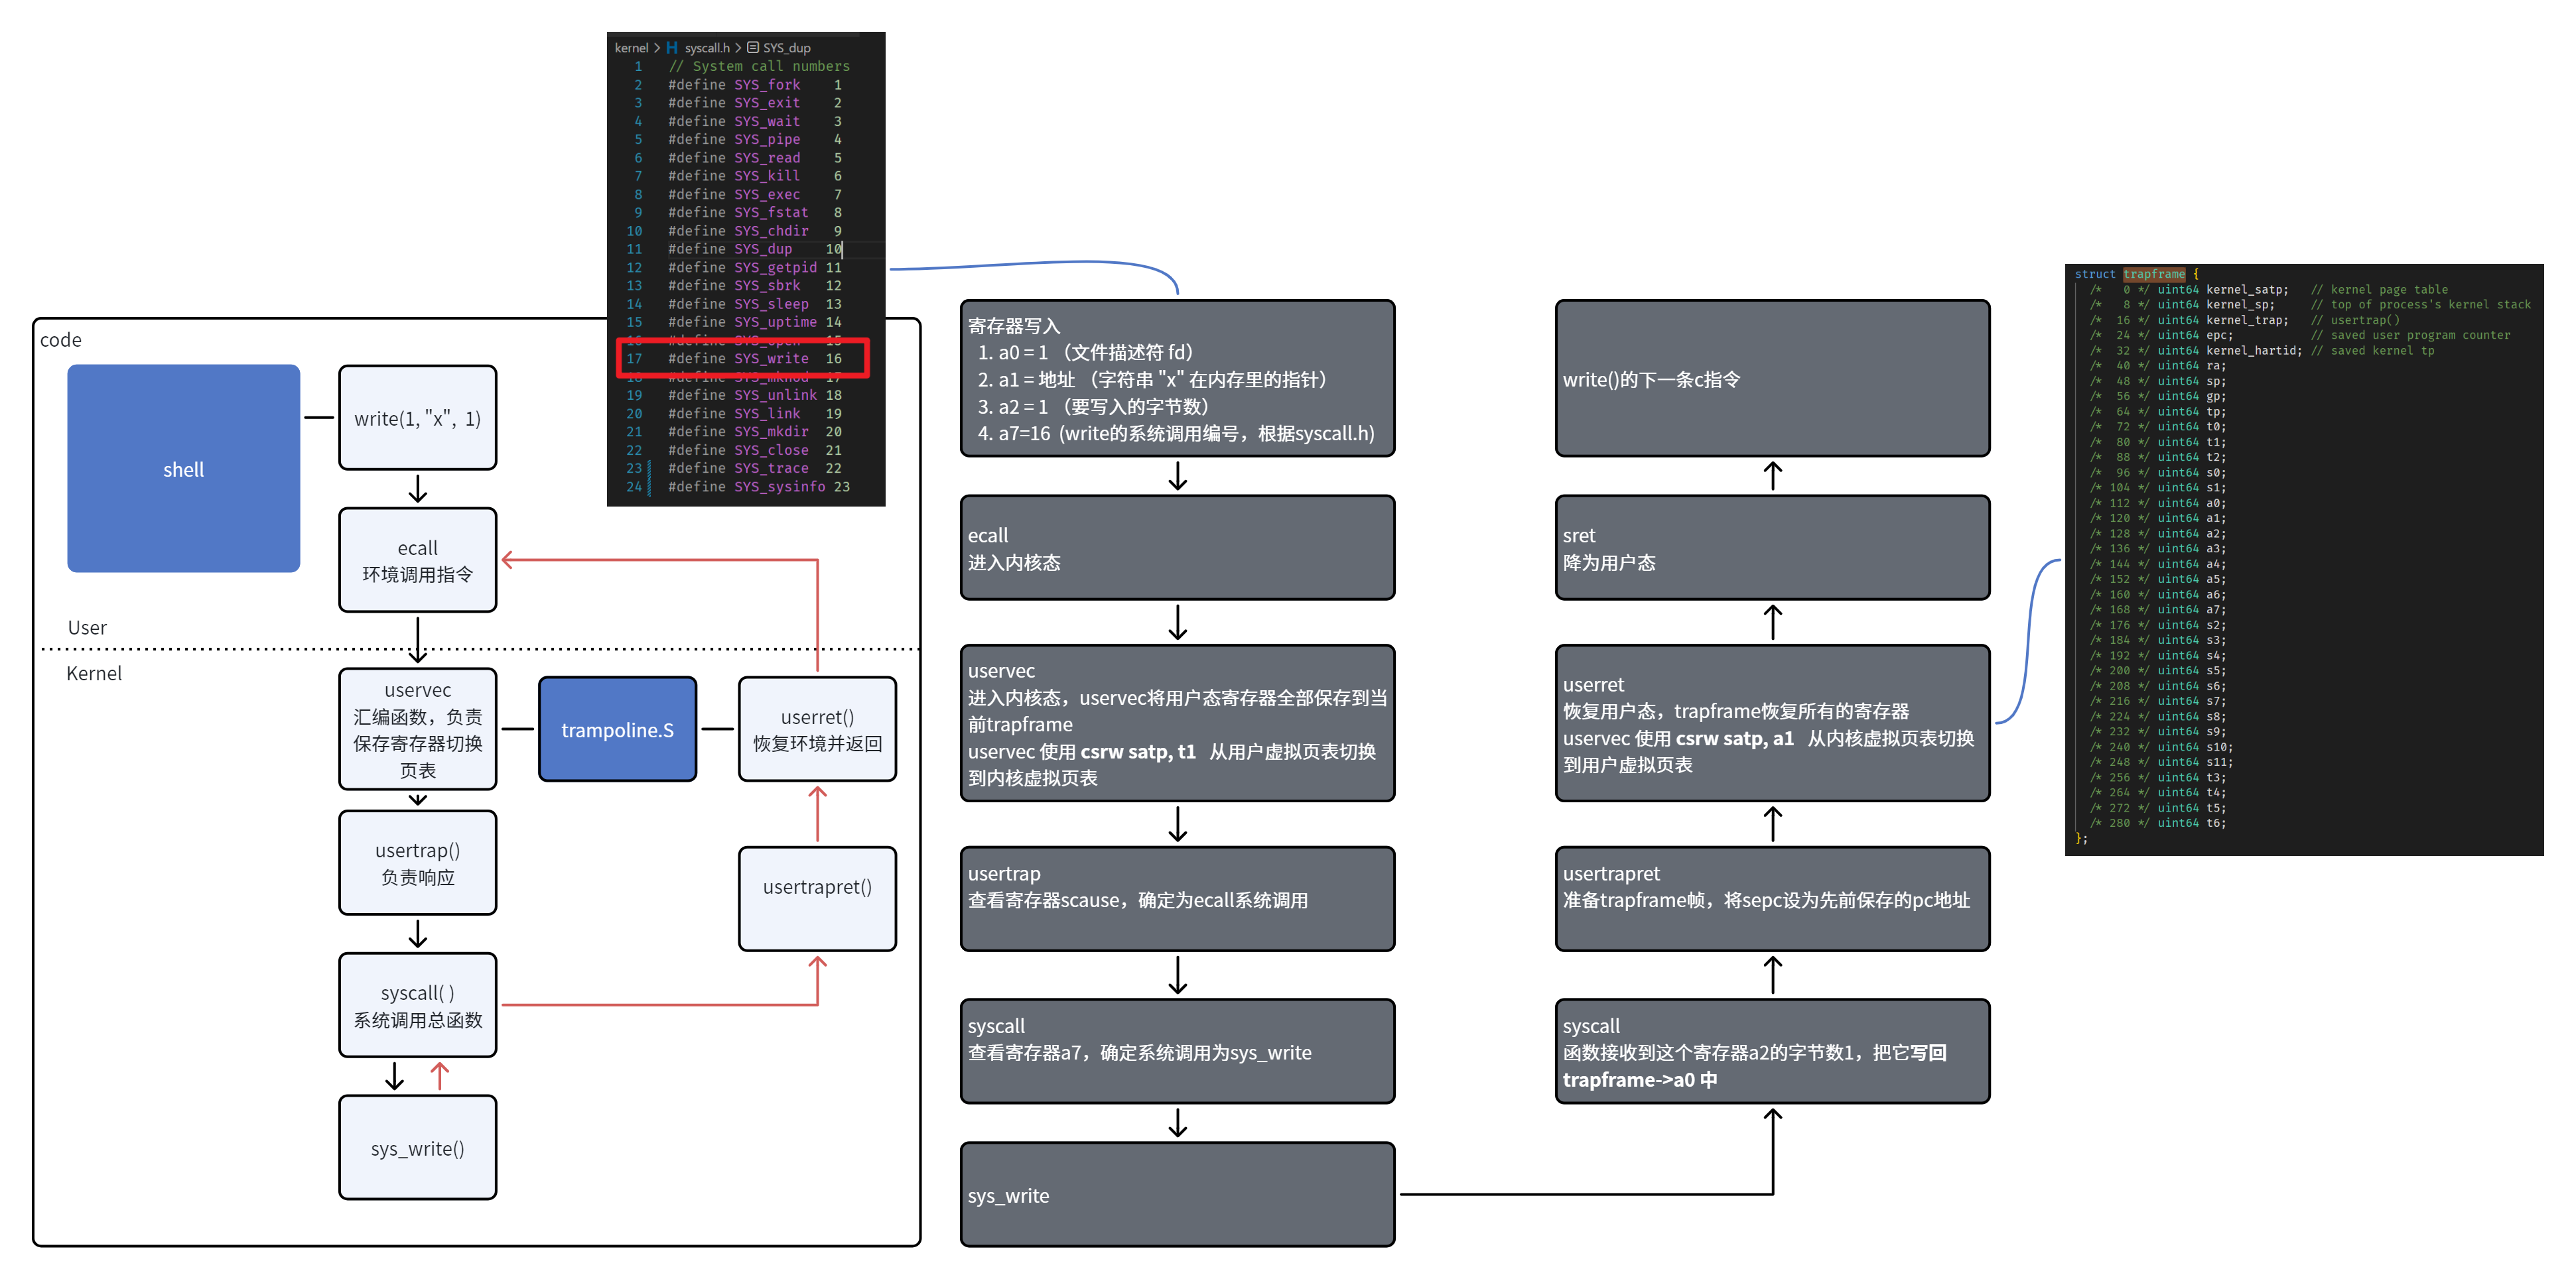The image size is (2576, 1279).
Task: Click highlighted trapframe struct name
Action: [x=2153, y=274]
